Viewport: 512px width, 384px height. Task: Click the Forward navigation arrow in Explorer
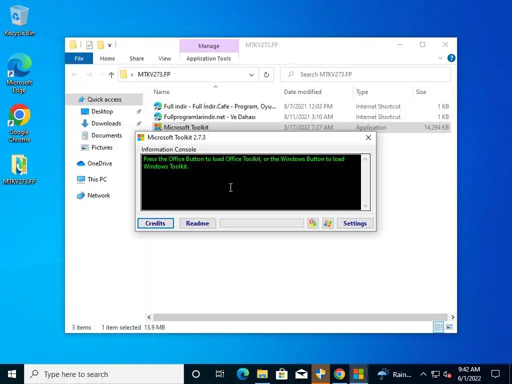[89, 75]
